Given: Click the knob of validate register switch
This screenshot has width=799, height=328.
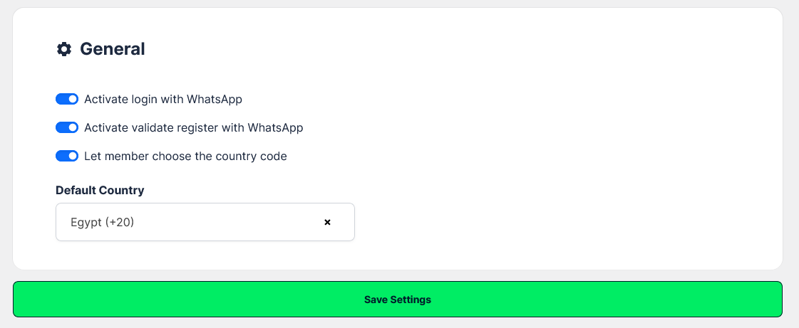Looking at the screenshot, I should (x=73, y=127).
